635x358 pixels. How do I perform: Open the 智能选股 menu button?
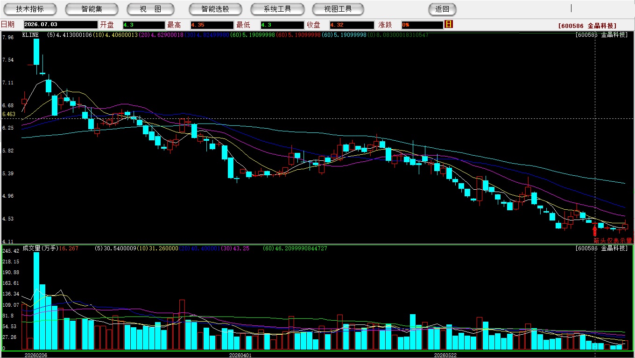tap(215, 9)
